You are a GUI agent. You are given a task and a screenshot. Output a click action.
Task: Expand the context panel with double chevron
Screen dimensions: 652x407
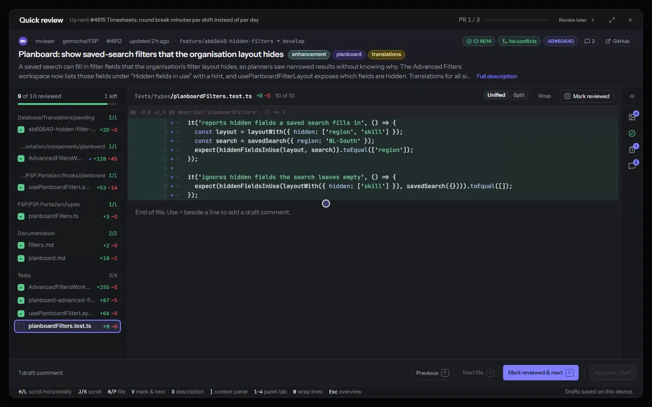632,96
